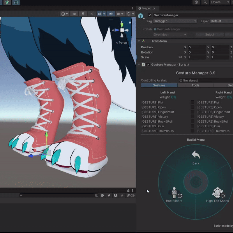Switch to the Tools tab
Image resolution: width=233 pixels, height=233 pixels.
point(195,85)
